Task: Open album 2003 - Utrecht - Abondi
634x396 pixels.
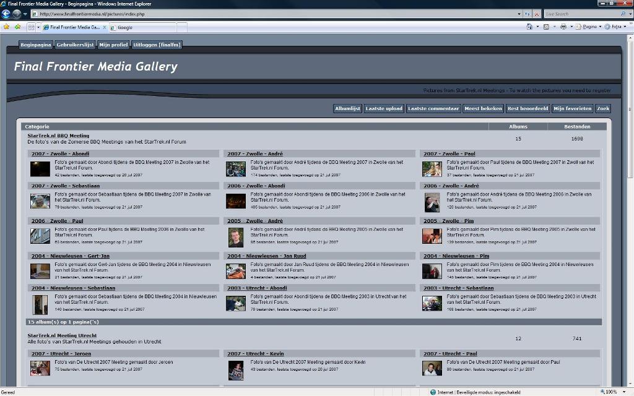Action: point(257,288)
